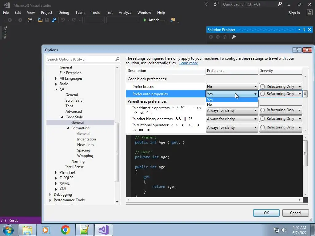Screen dimensions: 315x236
Task: Open relational operators preference dropdown
Action: 232,128
